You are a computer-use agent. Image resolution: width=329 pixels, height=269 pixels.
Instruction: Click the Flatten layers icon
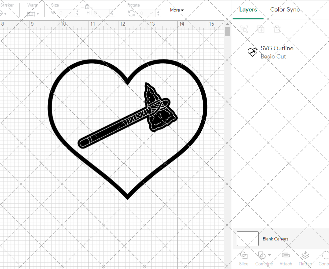point(305,256)
